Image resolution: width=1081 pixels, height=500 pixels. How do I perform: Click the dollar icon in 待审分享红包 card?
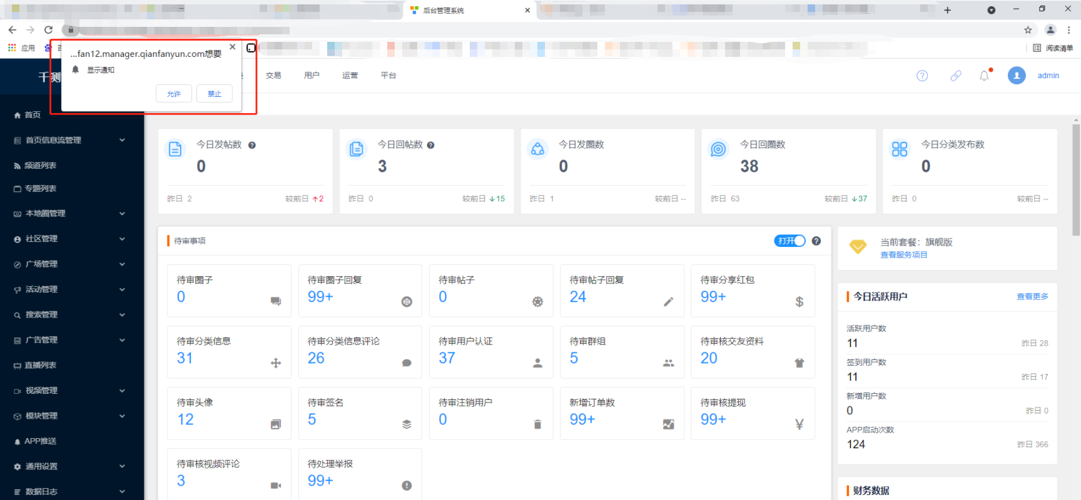[x=799, y=302]
